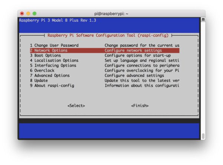Image resolution: width=223 pixels, height=165 pixels.
Task: Select the highlighted Network Options entry
Action: 104,51
